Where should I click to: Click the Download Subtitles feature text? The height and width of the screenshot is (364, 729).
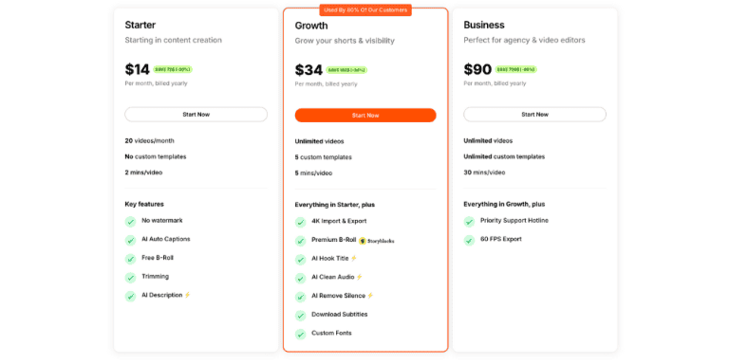tap(340, 315)
